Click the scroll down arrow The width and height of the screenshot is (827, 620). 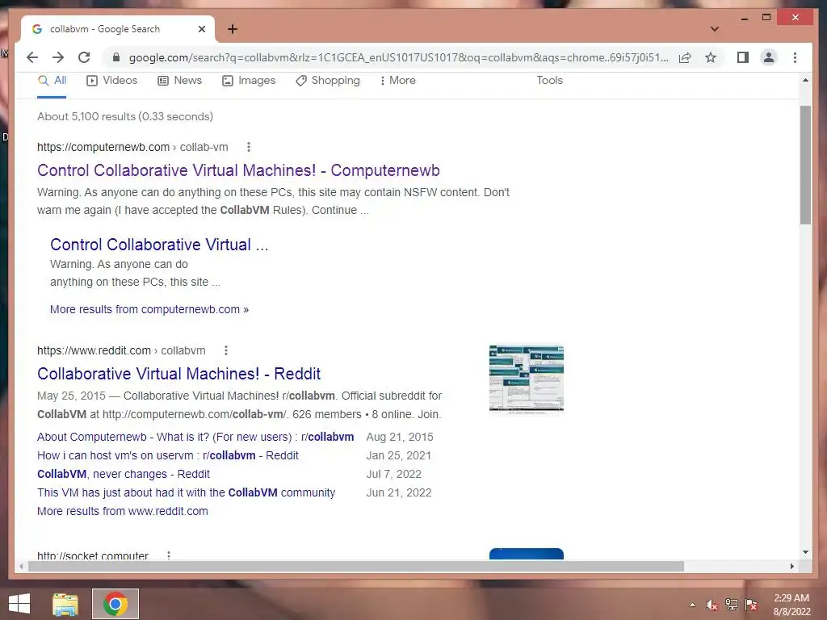[805, 552]
